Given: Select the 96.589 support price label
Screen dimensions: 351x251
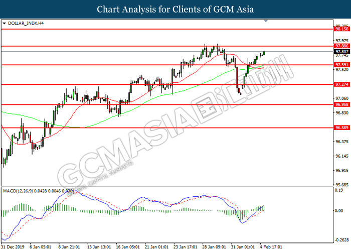Looking at the screenshot, I should pos(341,128).
